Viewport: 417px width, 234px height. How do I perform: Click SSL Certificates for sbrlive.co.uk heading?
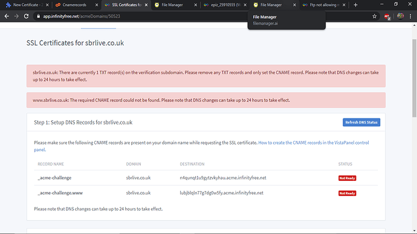75,43
